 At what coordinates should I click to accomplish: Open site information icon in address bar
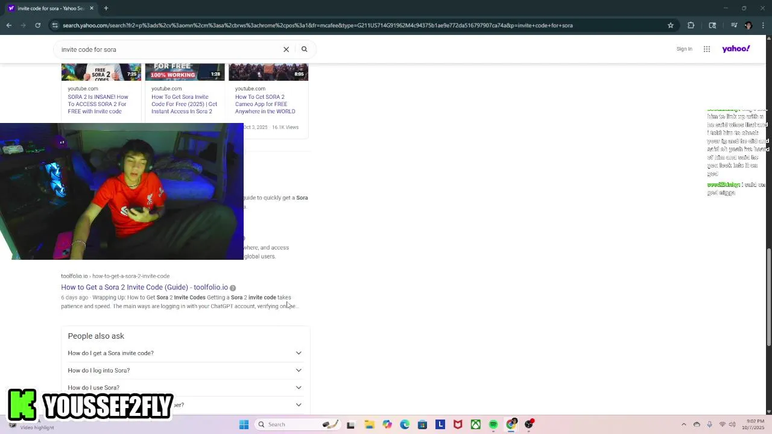pyautogui.click(x=55, y=25)
